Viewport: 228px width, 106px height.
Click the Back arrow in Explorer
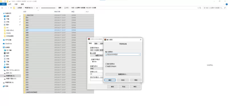2,8
